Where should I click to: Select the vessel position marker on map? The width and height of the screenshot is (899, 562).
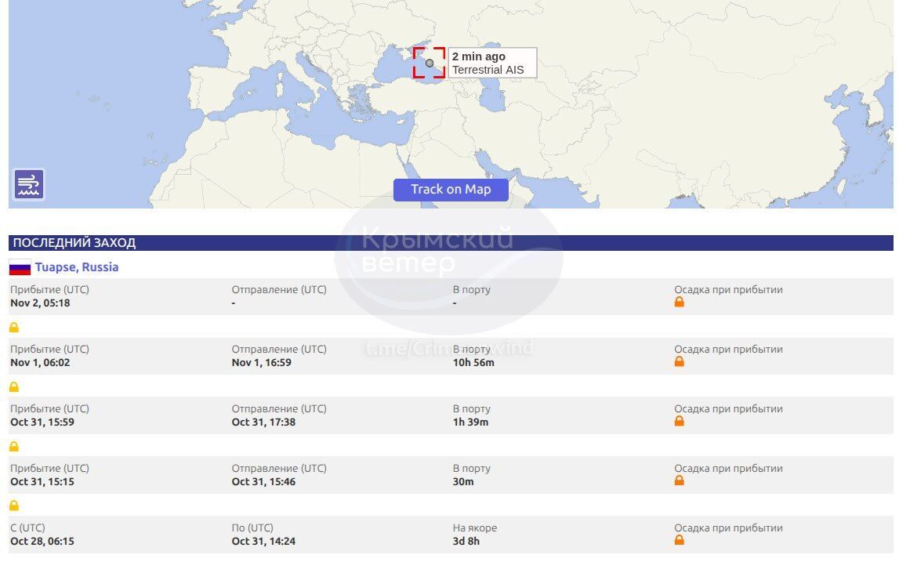[x=430, y=63]
